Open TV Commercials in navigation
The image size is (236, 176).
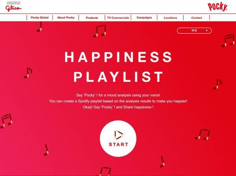point(118,18)
